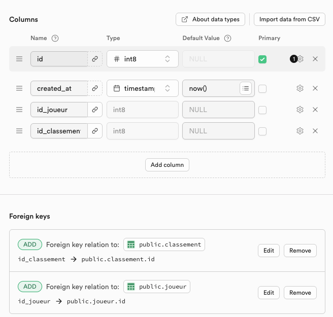Expand the timestamp type dropdown for created_at

142,88
